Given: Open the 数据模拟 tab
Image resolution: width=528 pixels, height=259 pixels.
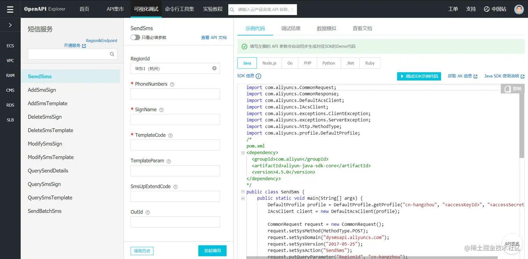Looking at the screenshot, I should tap(327, 29).
